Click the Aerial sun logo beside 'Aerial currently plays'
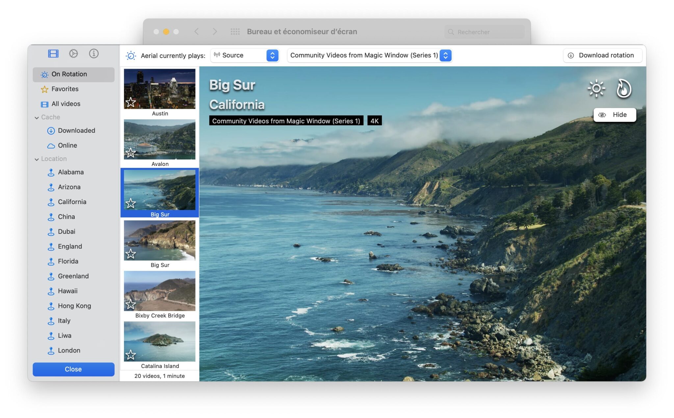Image resolution: width=674 pixels, height=418 pixels. 131,56
